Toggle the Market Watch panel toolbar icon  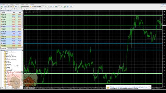9,6
